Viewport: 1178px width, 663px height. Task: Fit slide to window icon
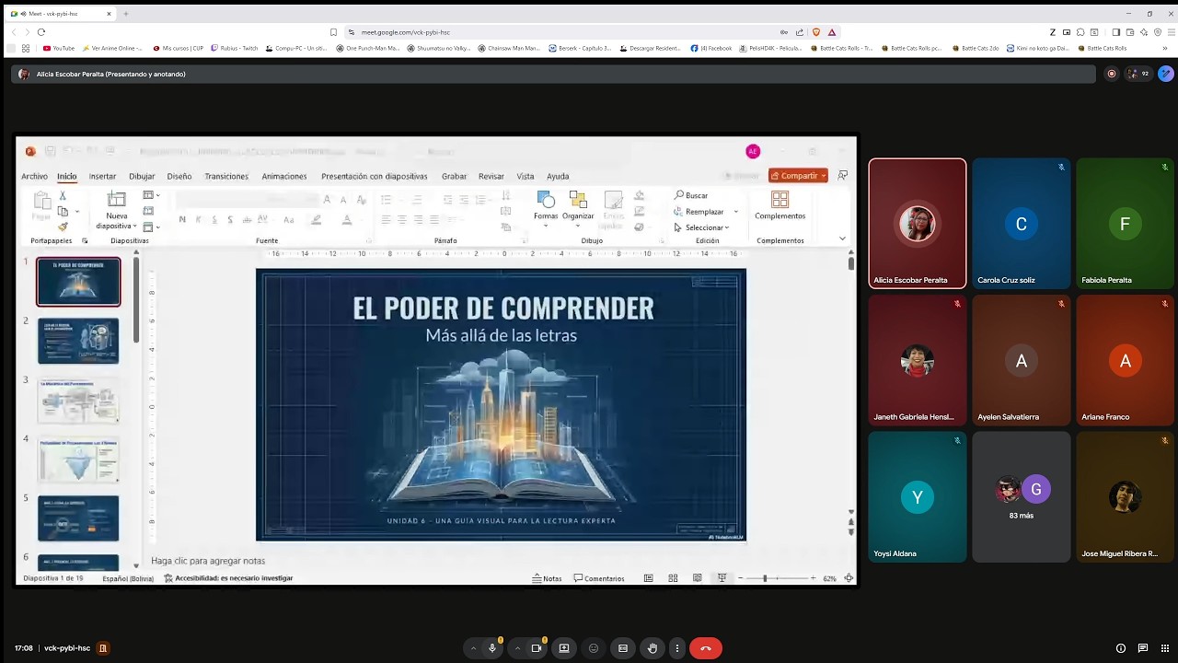tap(849, 578)
